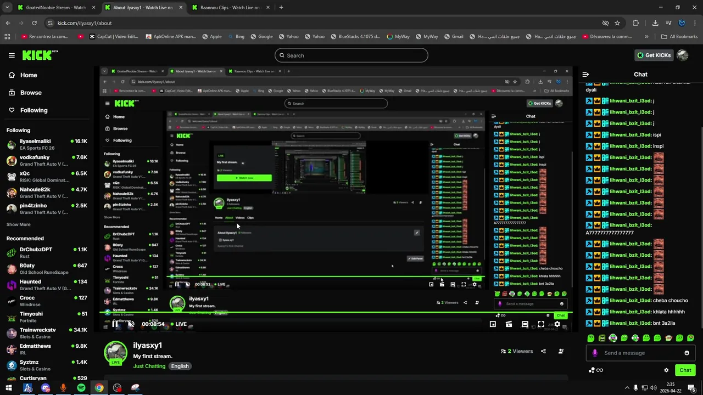The image size is (703, 395).
Task: Click the purple microphone chat icon
Action: click(594, 353)
